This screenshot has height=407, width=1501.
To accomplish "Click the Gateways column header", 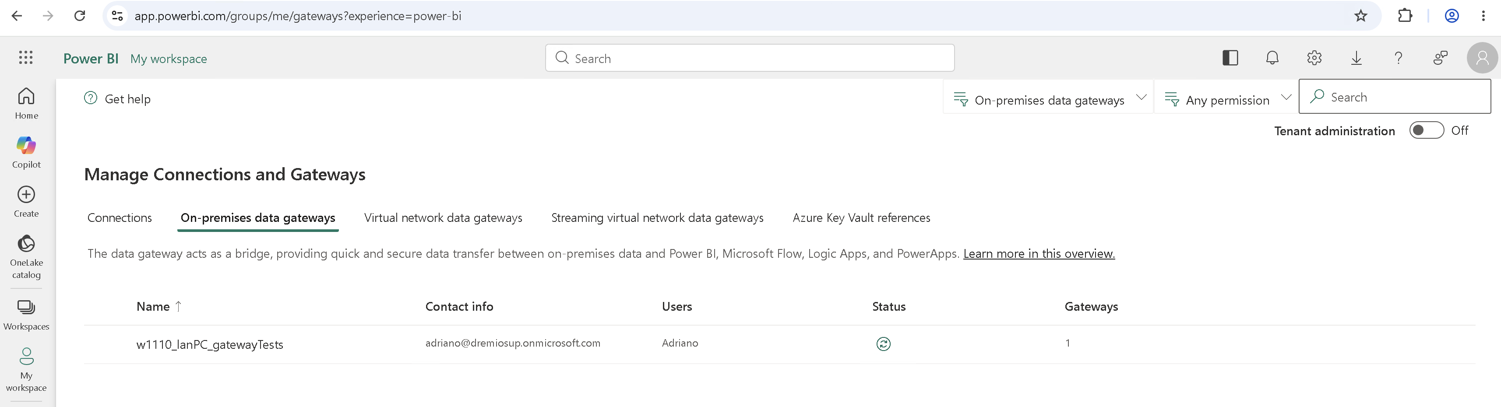I will click(1091, 306).
